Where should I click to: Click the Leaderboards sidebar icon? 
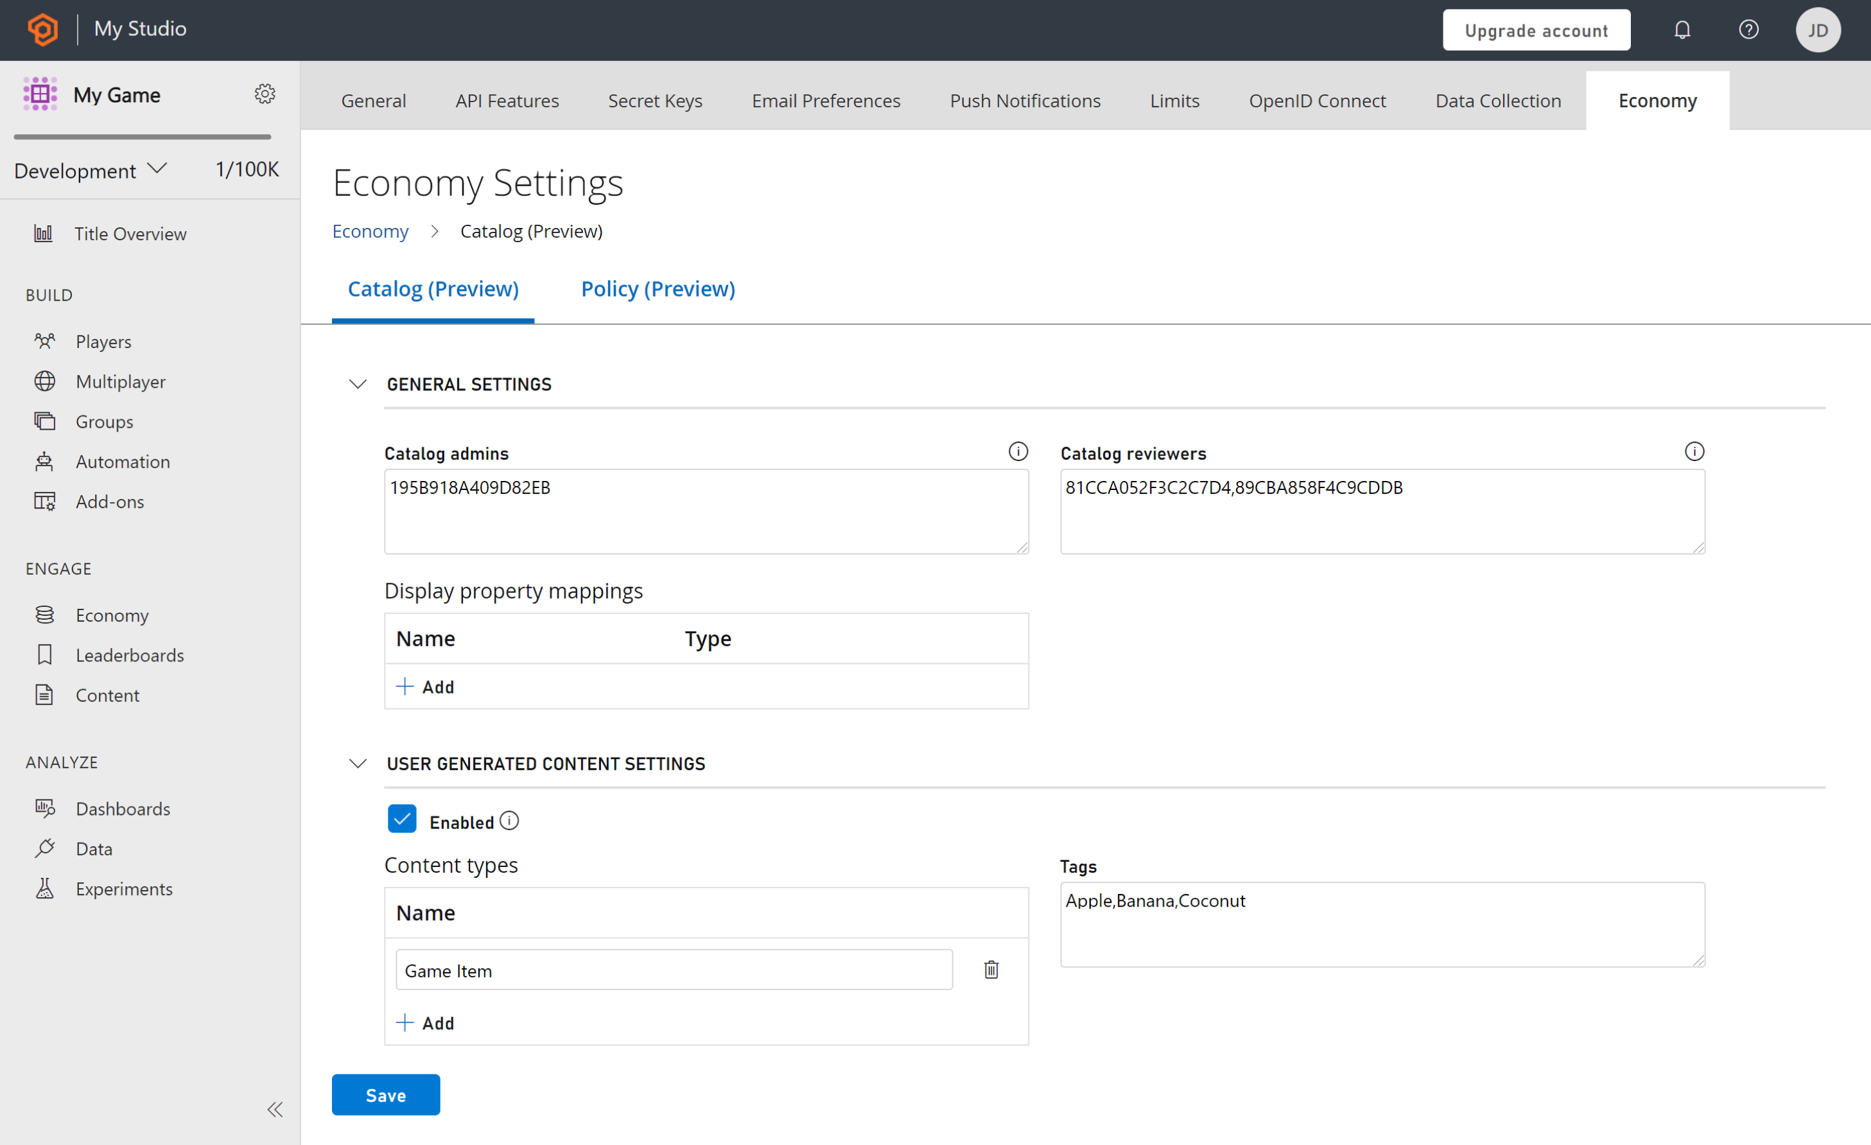point(43,654)
